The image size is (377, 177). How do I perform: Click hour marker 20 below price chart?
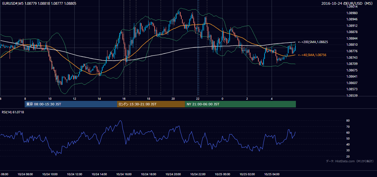[173, 99]
